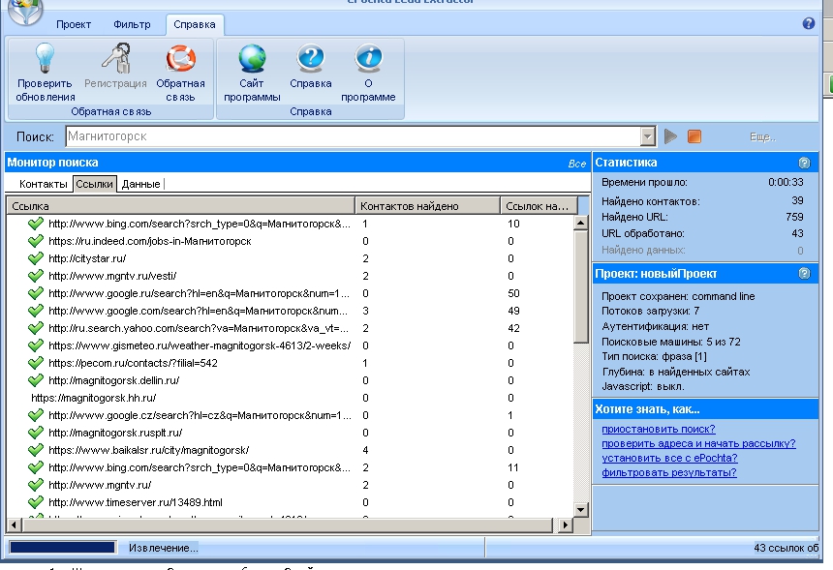Click checkmark icon of google.ru row
The image size is (833, 570).
(36, 293)
